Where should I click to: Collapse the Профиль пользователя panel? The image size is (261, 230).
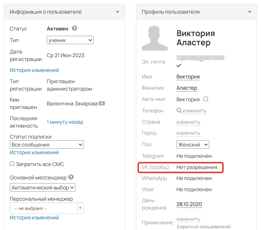(x=249, y=12)
